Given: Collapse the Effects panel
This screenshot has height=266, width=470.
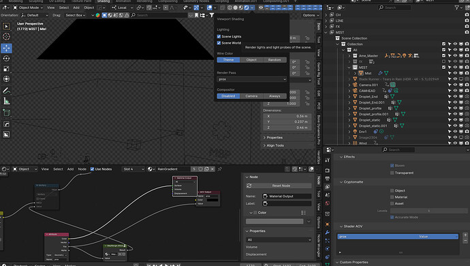Looking at the screenshot, I should click(x=341, y=157).
